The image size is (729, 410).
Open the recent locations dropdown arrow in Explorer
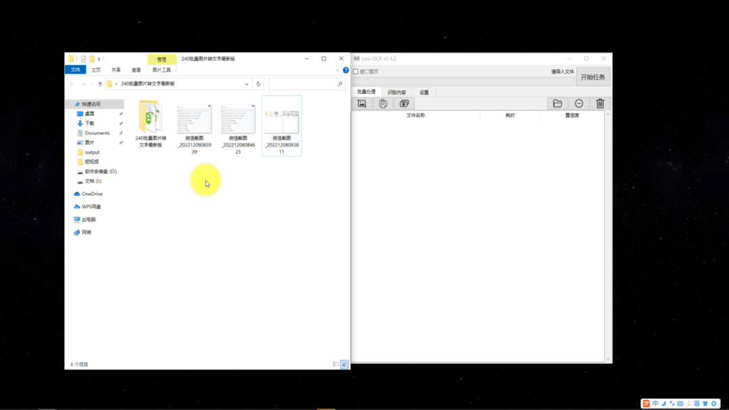pyautogui.click(x=92, y=84)
